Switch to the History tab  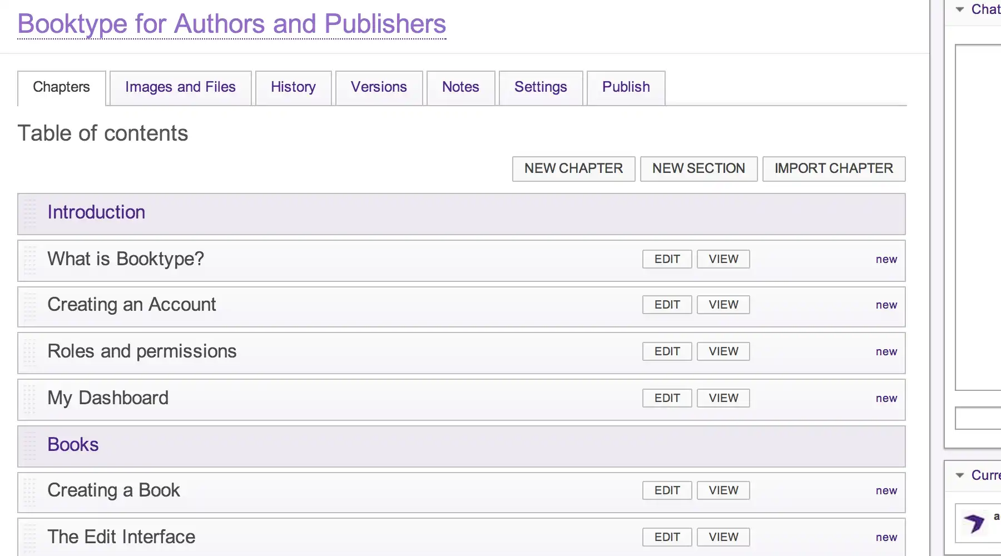tap(293, 87)
